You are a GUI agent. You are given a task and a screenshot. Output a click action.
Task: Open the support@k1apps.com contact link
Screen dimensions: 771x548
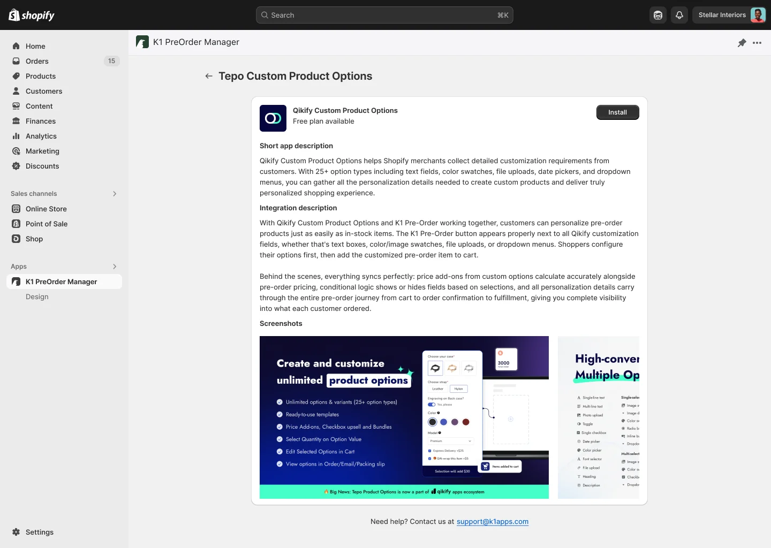(x=492, y=521)
